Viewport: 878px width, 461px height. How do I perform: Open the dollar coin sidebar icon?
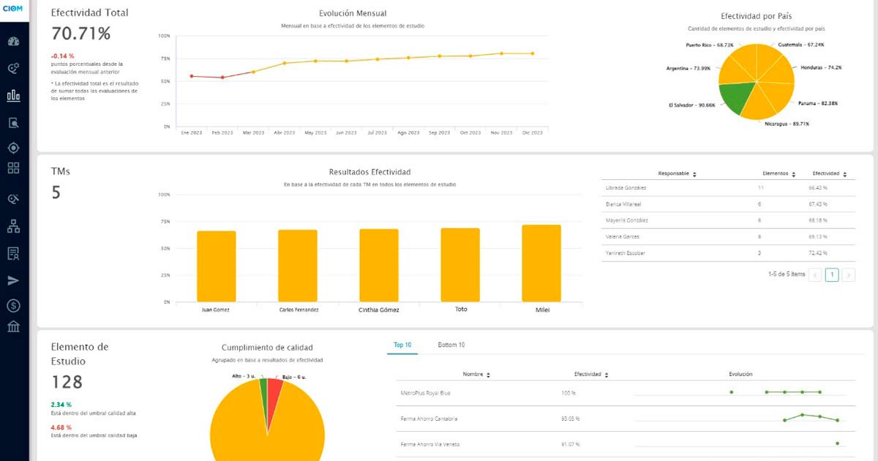pos(13,305)
